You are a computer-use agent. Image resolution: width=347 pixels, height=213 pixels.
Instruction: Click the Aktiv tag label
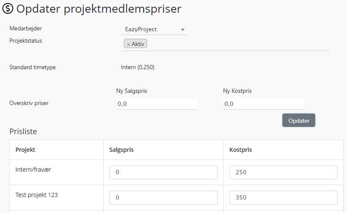tap(138, 44)
